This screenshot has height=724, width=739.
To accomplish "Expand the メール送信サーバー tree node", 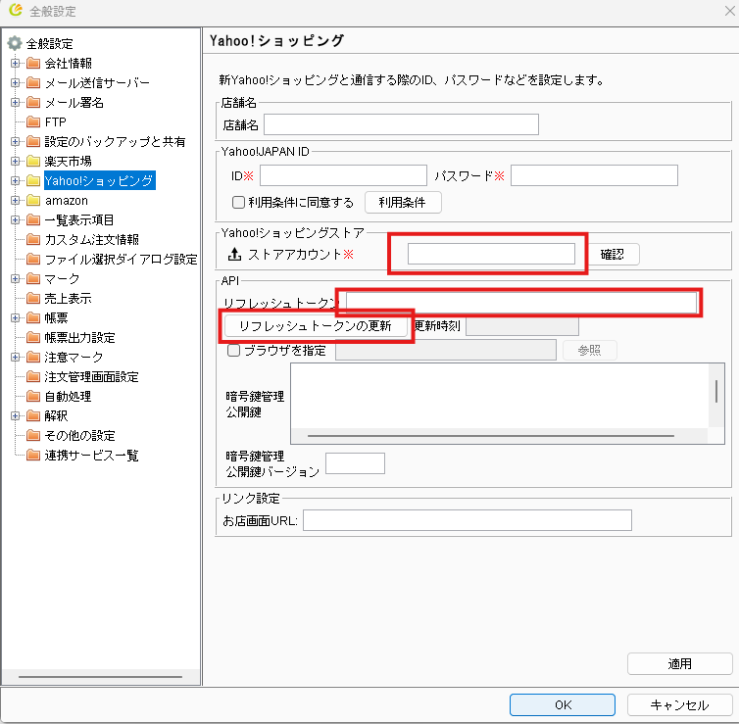I will [16, 82].
